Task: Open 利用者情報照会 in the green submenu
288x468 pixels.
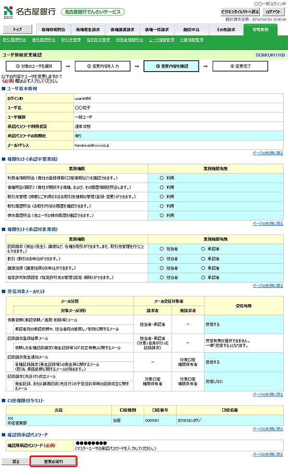Action: pyautogui.click(x=130, y=40)
